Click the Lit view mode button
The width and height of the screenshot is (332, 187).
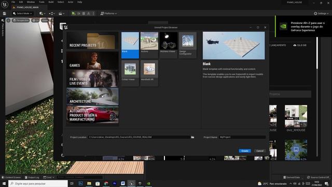click(35, 20)
